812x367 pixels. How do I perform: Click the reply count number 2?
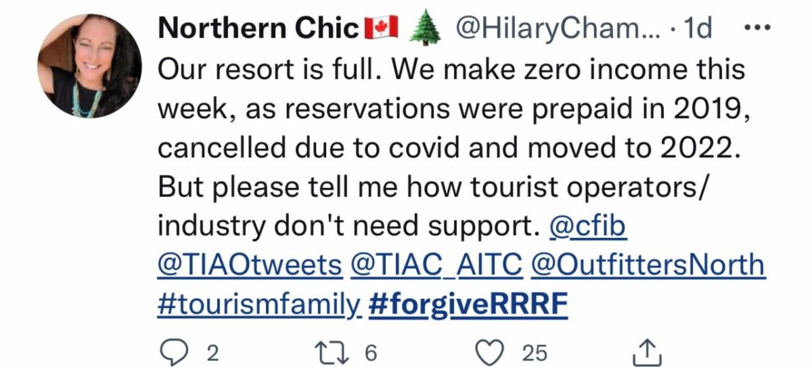click(212, 352)
